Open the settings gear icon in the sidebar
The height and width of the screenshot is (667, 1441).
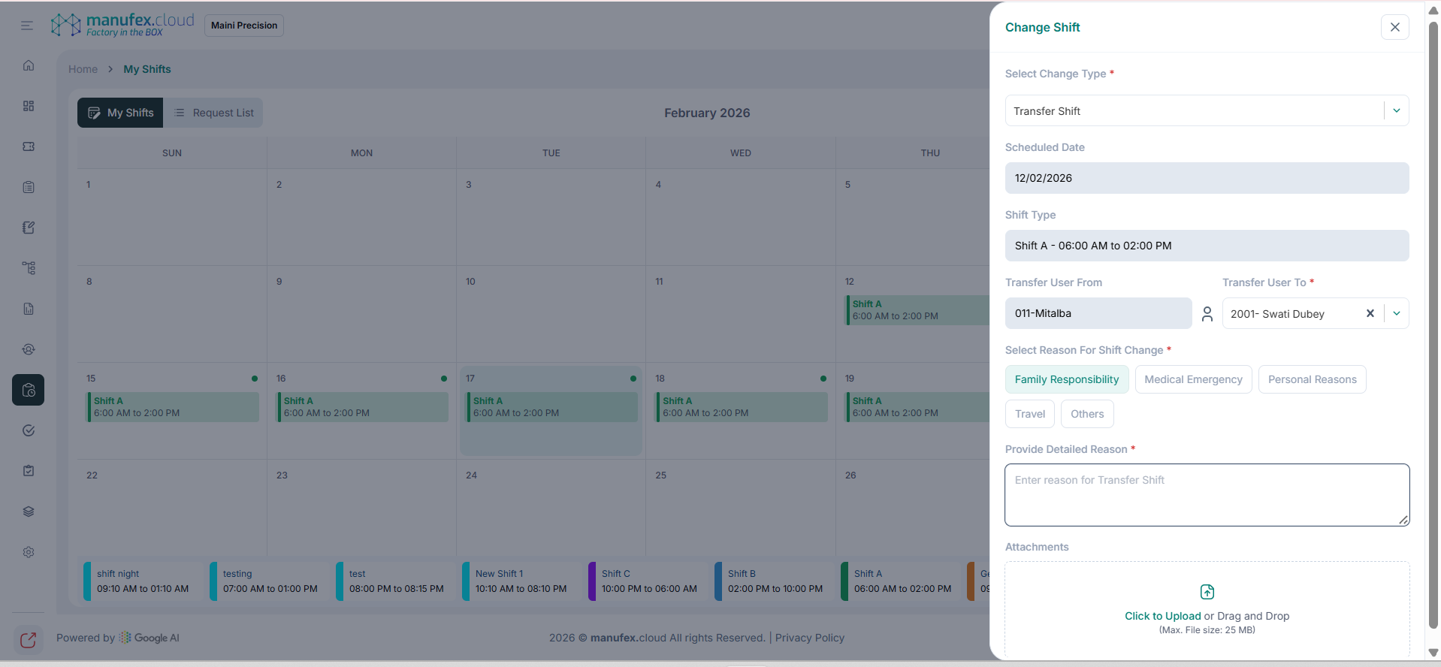29,552
